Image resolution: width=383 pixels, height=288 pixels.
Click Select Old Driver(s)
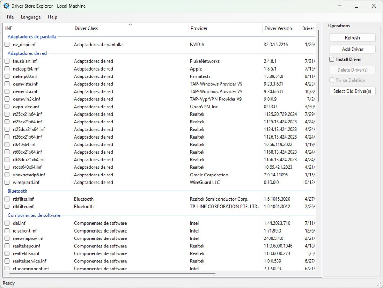352,91
